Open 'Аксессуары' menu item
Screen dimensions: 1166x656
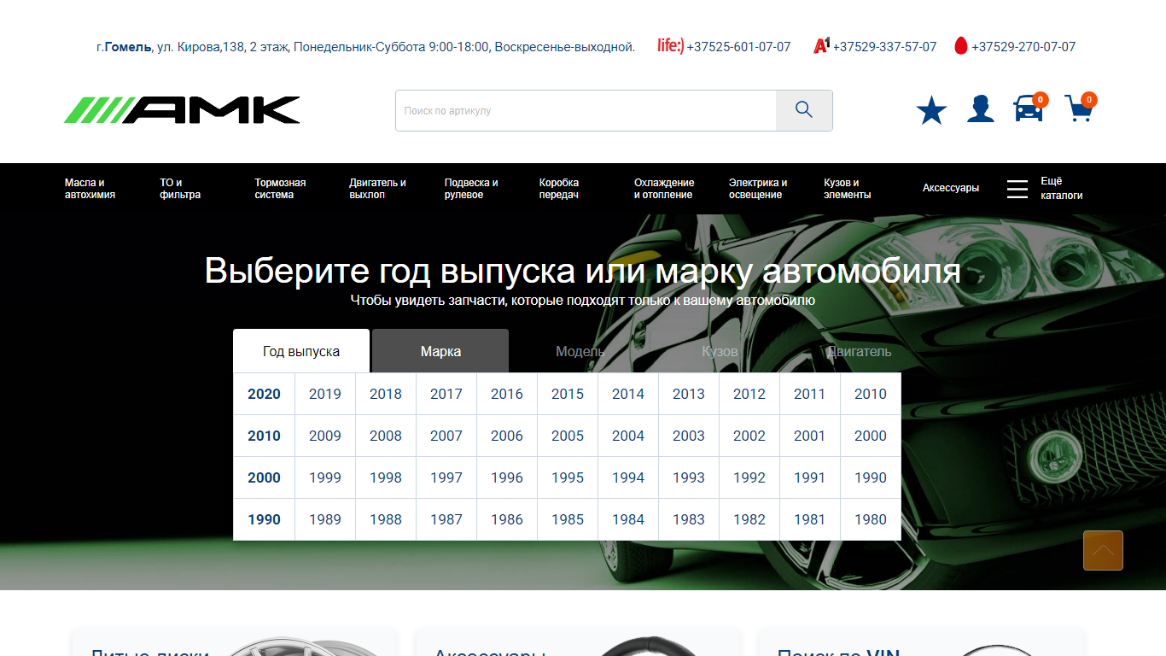(951, 188)
